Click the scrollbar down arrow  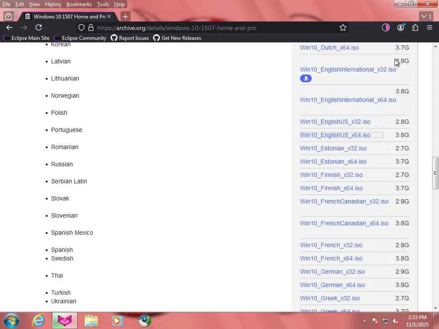(x=435, y=308)
